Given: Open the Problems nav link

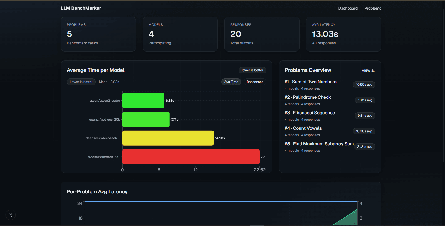Looking at the screenshot, I should pos(373,8).
